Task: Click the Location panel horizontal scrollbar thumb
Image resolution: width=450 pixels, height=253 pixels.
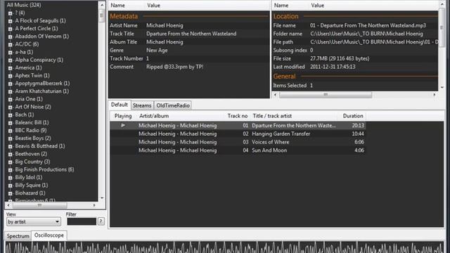Action: click(x=326, y=95)
